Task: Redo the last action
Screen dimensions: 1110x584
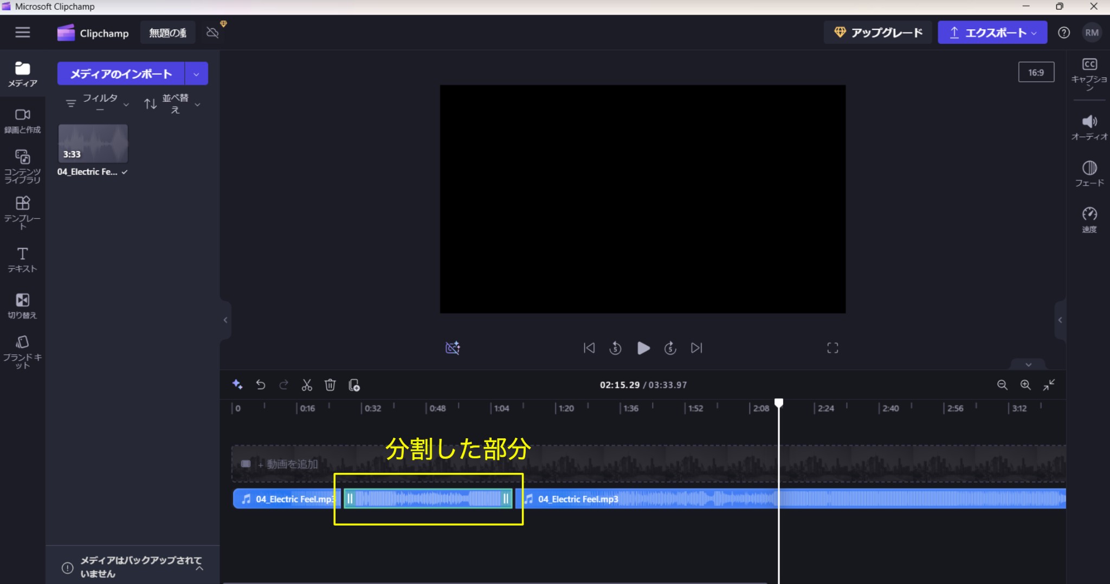Action: click(x=283, y=385)
